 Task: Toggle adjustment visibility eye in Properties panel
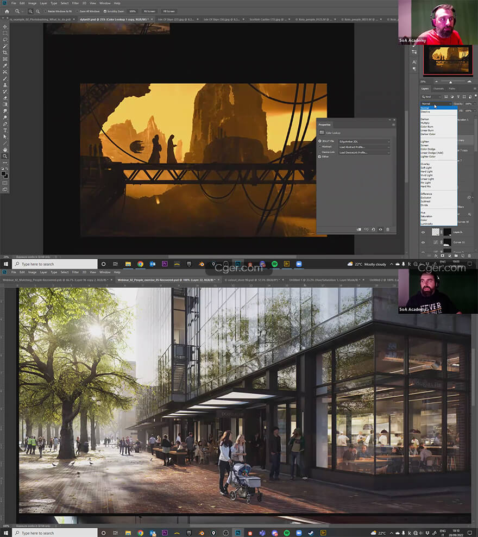(x=380, y=229)
